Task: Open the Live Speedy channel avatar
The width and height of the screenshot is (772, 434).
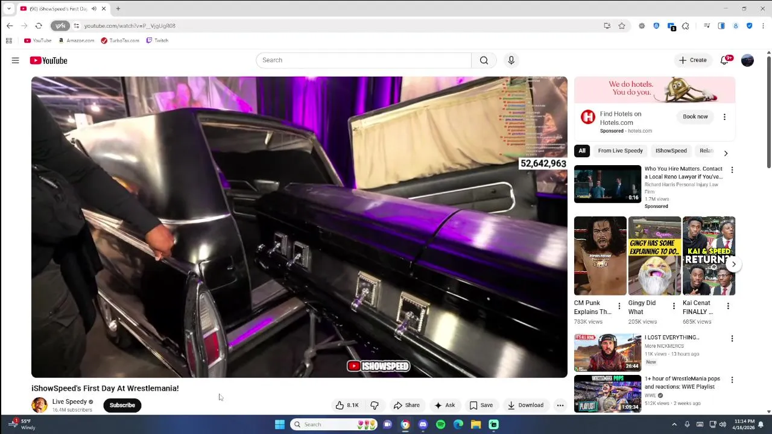Action: click(x=39, y=405)
